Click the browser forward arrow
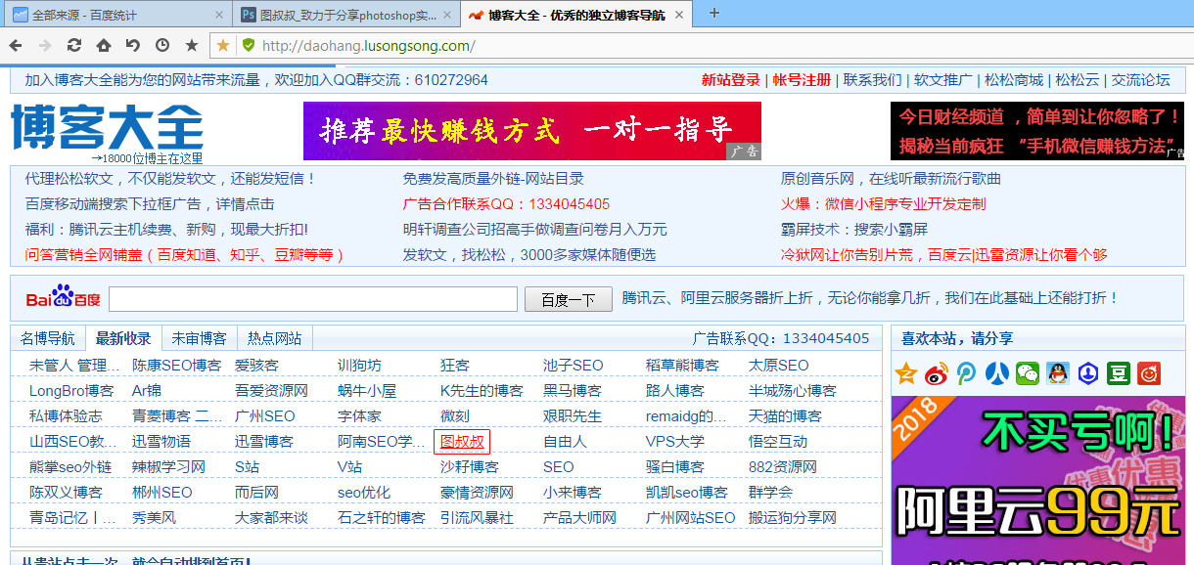This screenshot has width=1194, height=565. click(45, 45)
